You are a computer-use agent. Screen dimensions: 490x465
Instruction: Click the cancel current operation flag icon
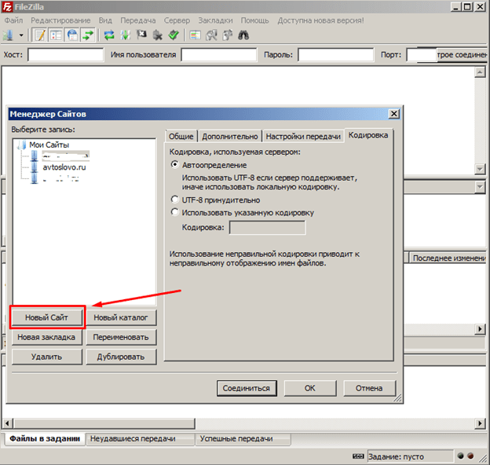coord(141,35)
